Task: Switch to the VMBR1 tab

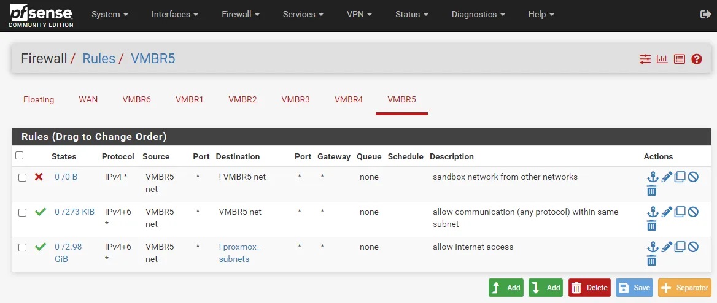Action: 189,99
